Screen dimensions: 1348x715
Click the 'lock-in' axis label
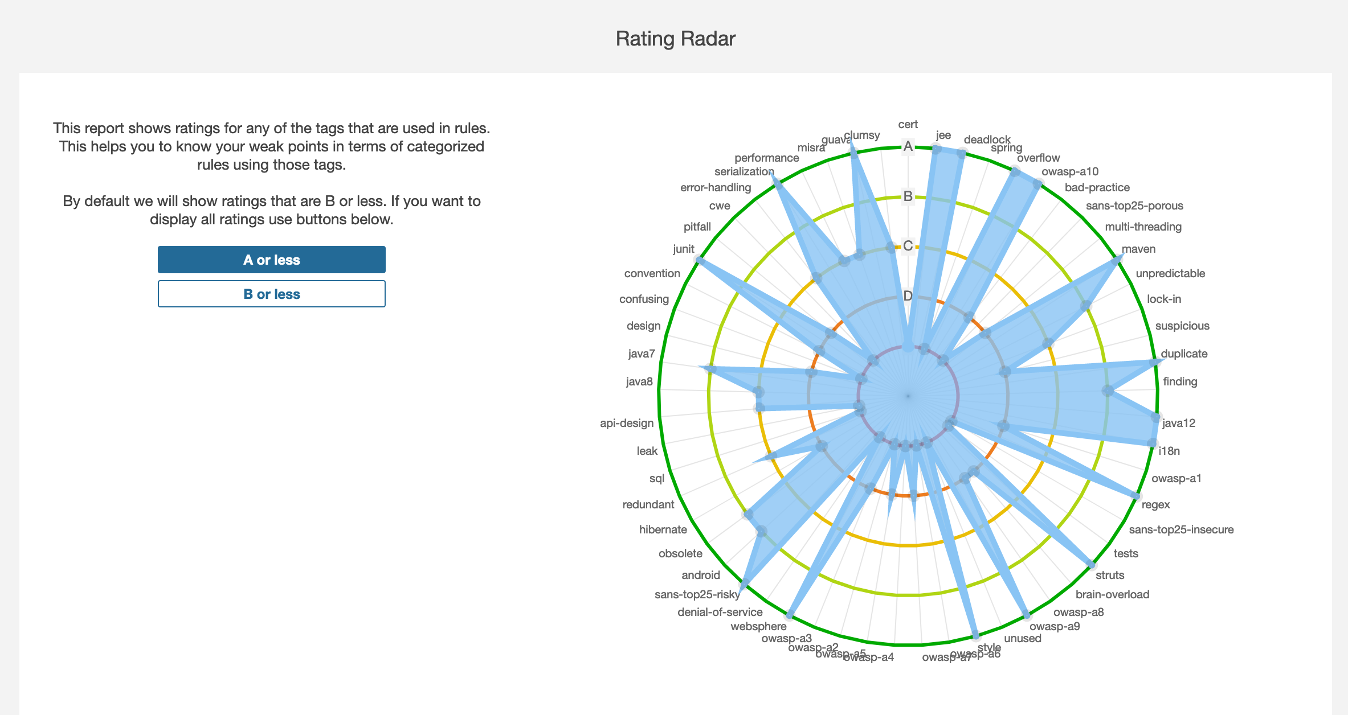point(1164,299)
